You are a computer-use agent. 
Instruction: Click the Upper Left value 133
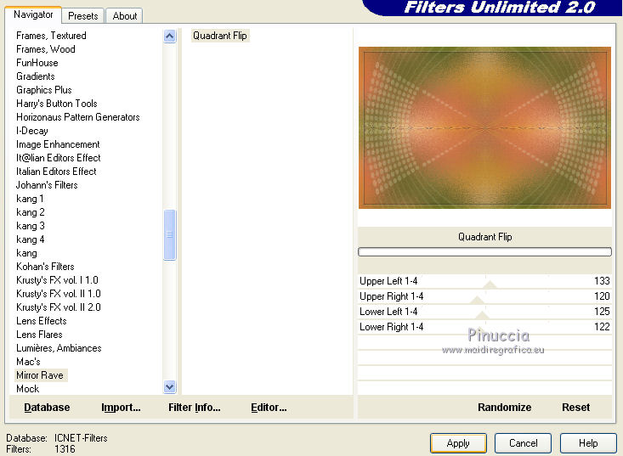[602, 281]
